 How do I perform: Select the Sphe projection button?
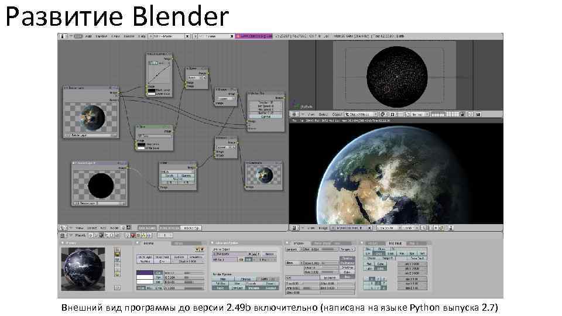381,268
